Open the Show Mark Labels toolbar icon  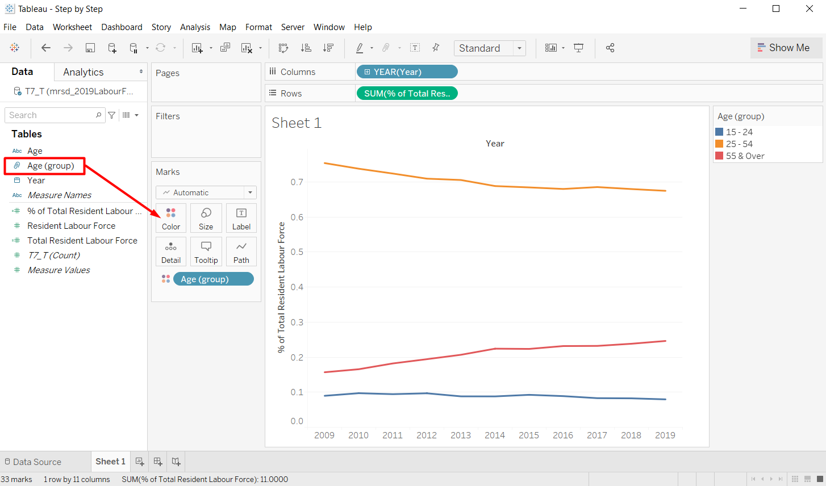click(415, 48)
